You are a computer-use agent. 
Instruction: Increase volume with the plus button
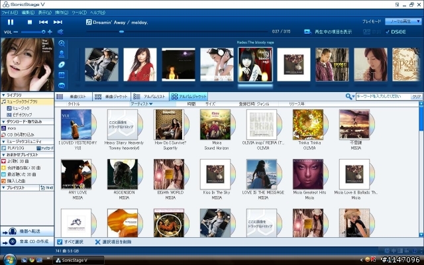pos(50,32)
